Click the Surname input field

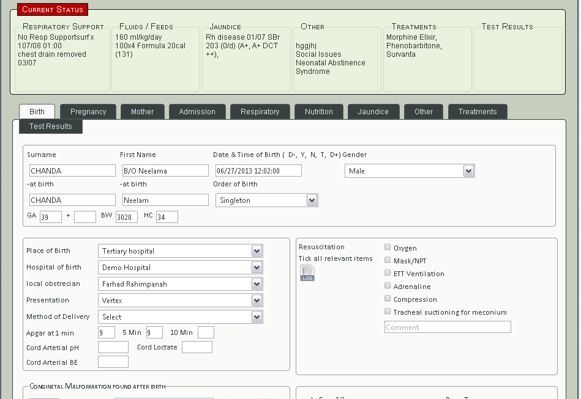[x=72, y=171]
